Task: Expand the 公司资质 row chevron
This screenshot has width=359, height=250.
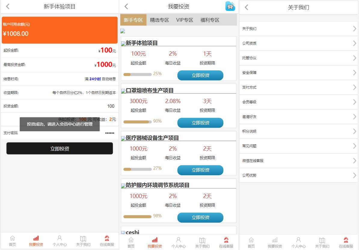Action: tap(354, 43)
